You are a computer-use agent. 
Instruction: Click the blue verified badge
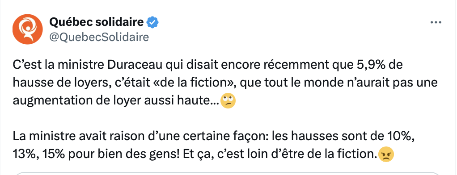(x=152, y=22)
